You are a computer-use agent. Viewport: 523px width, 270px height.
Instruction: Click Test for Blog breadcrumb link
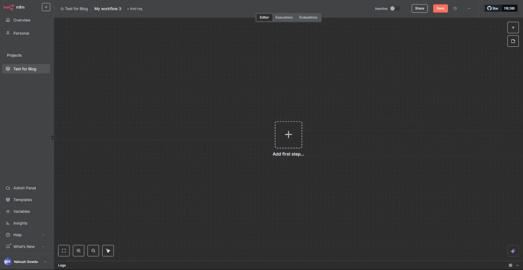(x=74, y=9)
